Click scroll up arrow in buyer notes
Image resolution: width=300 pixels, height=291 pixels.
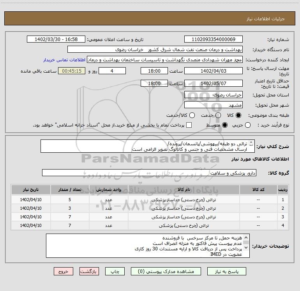[x=246, y=238]
